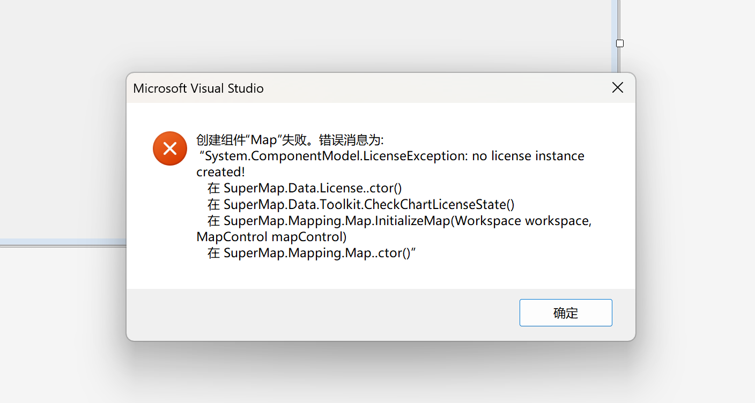Click the 'SuperMap.Data.License..ctor()' line
This screenshot has width=755, height=403.
click(x=305, y=188)
